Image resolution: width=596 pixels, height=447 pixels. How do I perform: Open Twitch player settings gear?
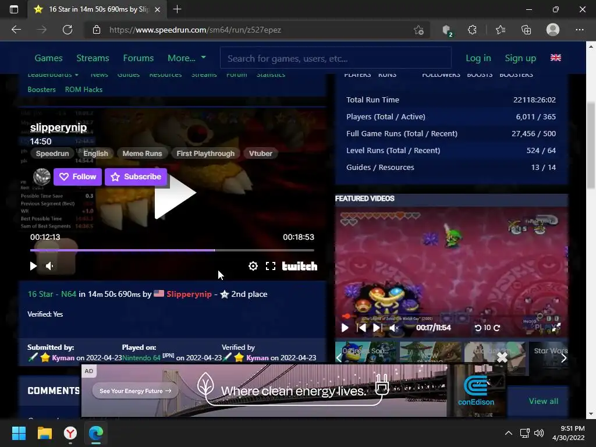(x=253, y=266)
